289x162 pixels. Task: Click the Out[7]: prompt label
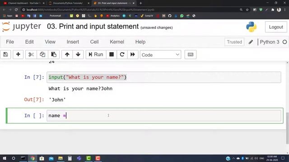coord(34,99)
